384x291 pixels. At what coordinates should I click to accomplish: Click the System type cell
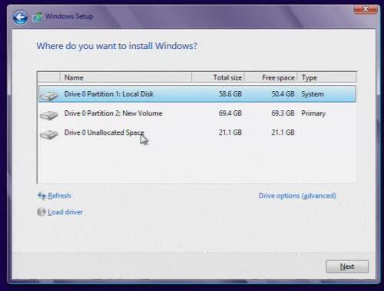tap(313, 94)
